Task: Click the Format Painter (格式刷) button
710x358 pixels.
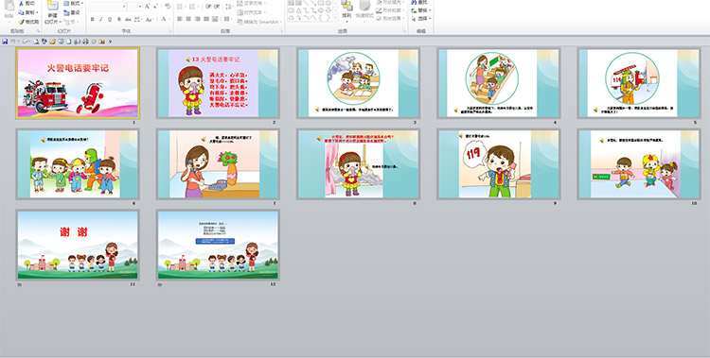Action: [x=28, y=22]
